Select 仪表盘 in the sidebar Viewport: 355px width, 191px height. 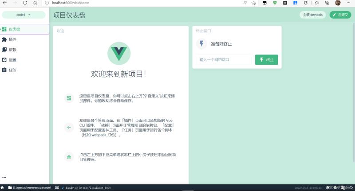[x=24, y=29]
